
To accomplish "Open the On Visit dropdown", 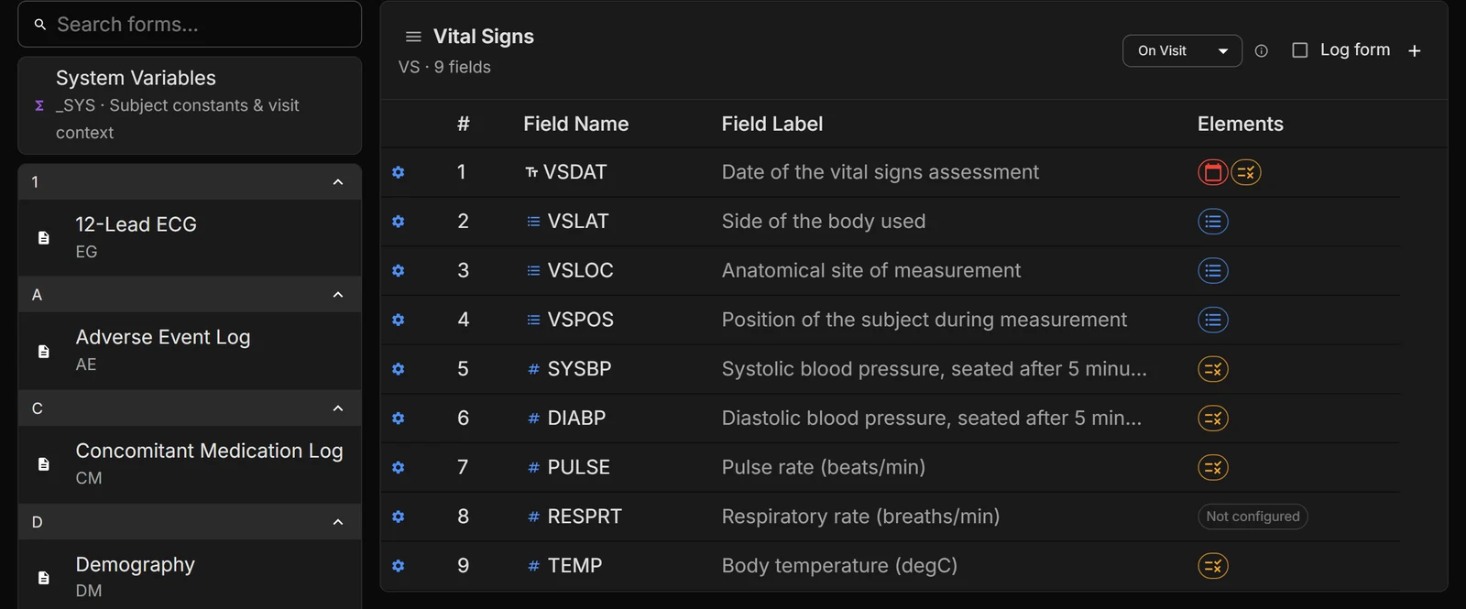I will [x=1182, y=51].
